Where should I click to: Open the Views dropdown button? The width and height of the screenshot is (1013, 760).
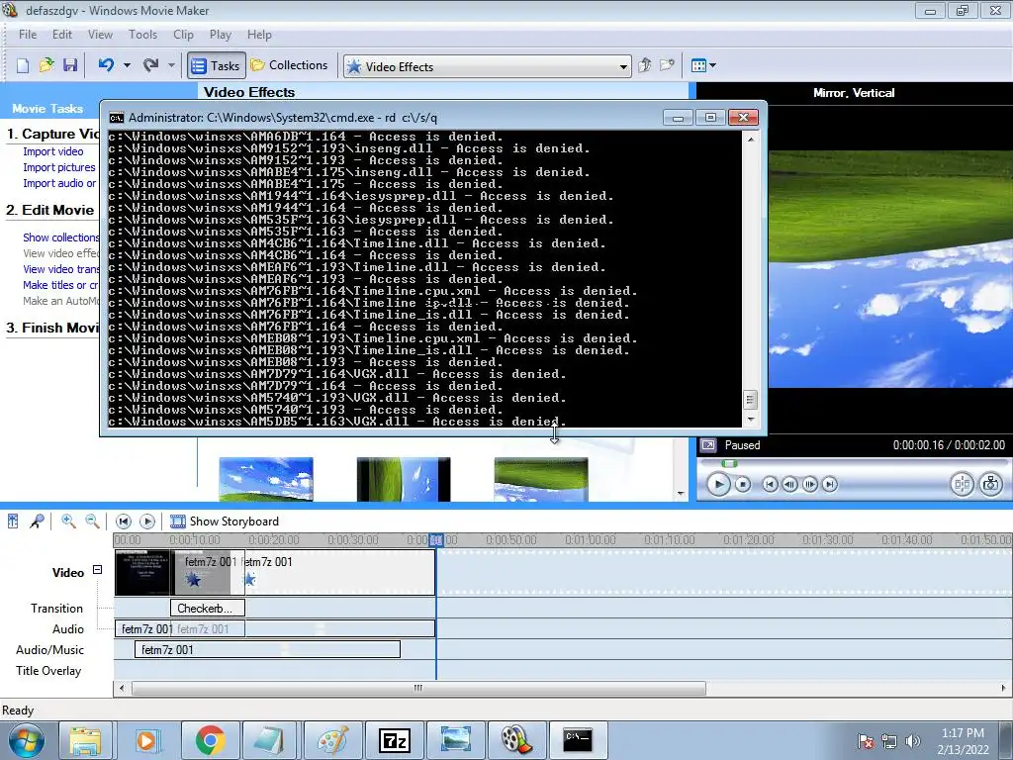coord(703,65)
